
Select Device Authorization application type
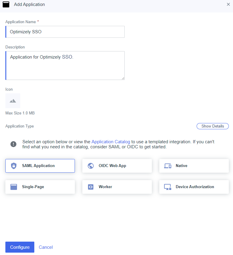tap(194, 187)
